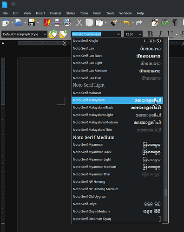Click the Open file icon
The width and height of the screenshot is (184, 232).
pyautogui.click(x=19, y=23)
